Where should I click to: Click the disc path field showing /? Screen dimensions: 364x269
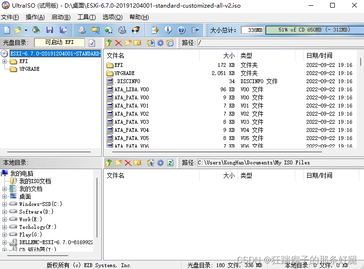[x=281, y=43]
